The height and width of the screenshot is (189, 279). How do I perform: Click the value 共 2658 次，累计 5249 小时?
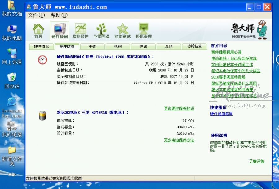169,64
